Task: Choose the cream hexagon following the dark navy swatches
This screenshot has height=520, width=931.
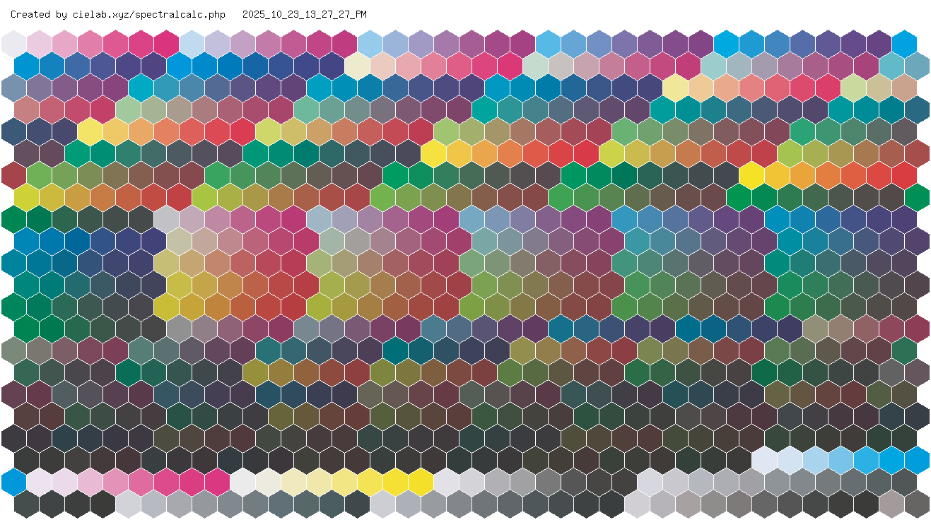Action: pos(358,66)
